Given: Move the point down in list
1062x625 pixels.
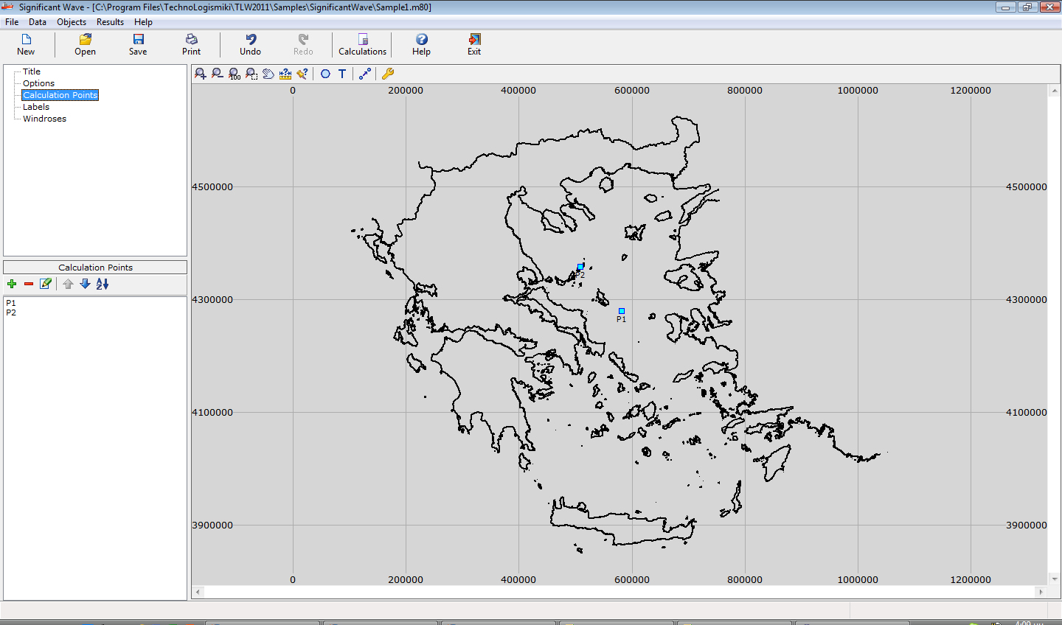Looking at the screenshot, I should pos(85,284).
